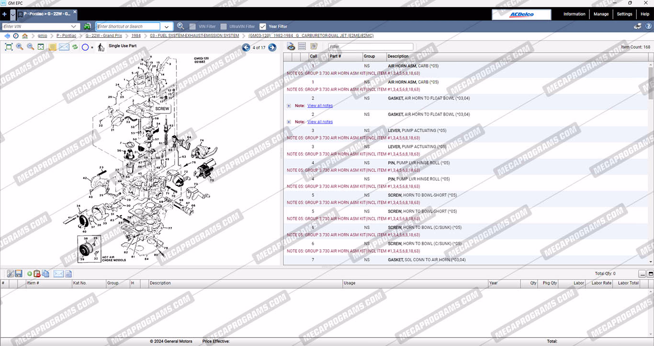The height and width of the screenshot is (346, 654).
Task: Click the first View all notes link
Action: pyautogui.click(x=320, y=106)
